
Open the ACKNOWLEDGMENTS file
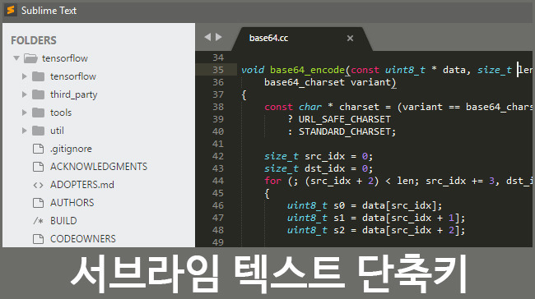click(x=99, y=167)
